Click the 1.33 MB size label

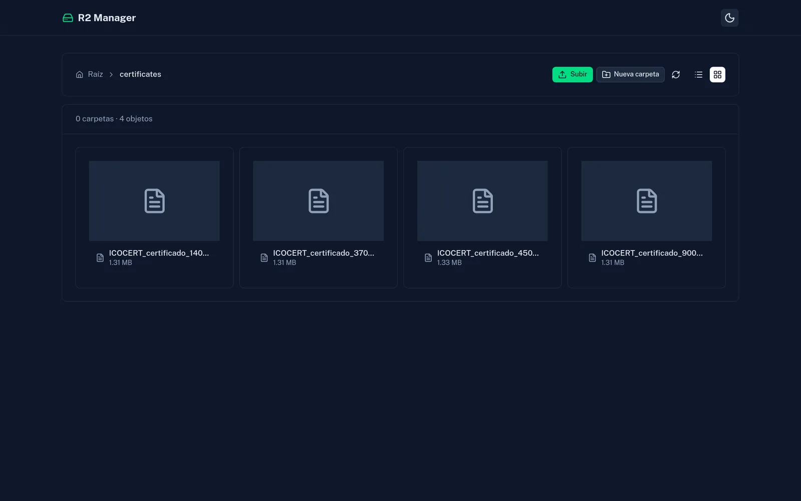coord(449,263)
